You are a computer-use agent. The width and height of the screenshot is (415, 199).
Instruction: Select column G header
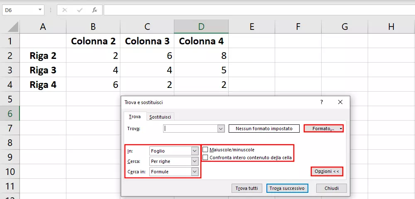(x=344, y=27)
